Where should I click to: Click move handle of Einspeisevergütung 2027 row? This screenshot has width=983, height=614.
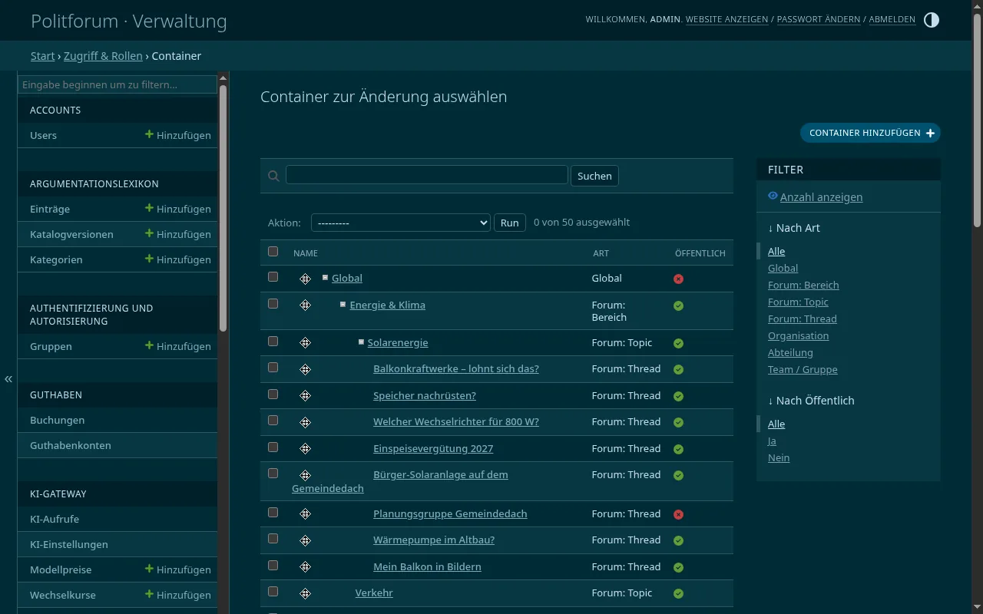point(305,449)
